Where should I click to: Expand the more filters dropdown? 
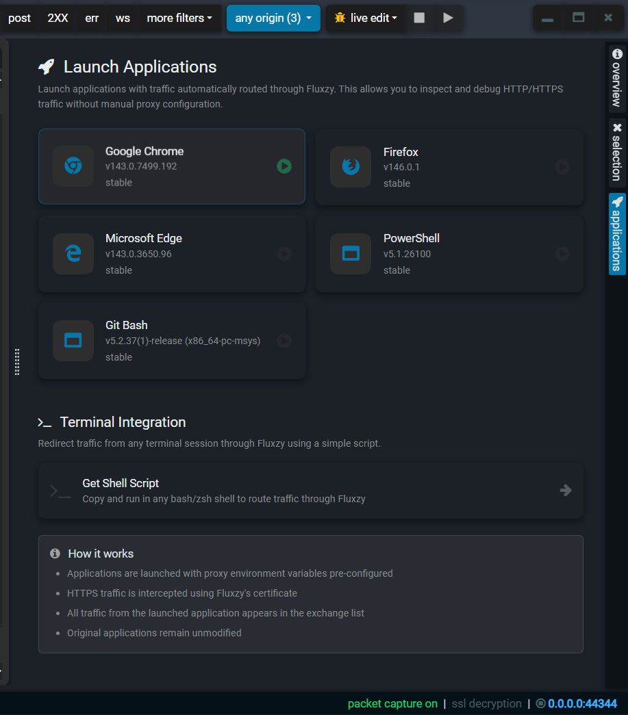(x=179, y=18)
